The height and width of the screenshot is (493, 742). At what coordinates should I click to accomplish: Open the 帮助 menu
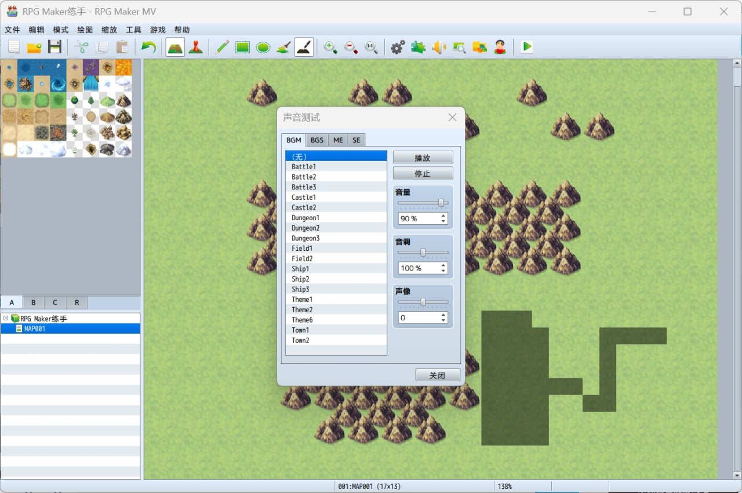182,30
